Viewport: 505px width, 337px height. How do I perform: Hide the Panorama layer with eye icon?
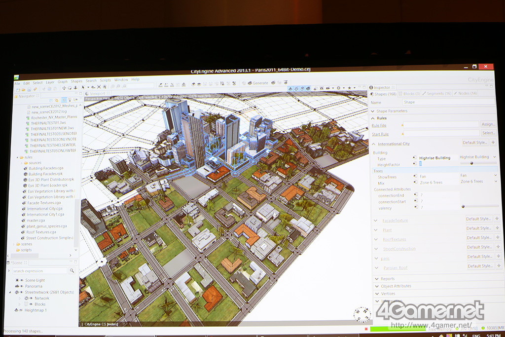pos(21,286)
